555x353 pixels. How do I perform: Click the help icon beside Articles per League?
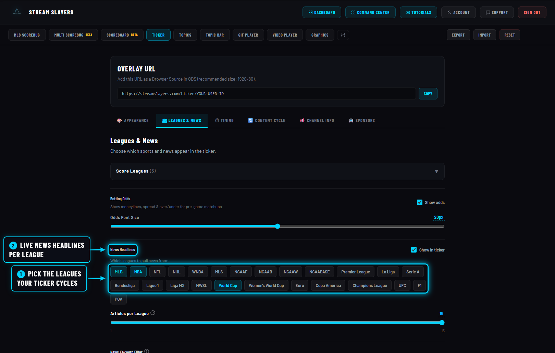153,313
